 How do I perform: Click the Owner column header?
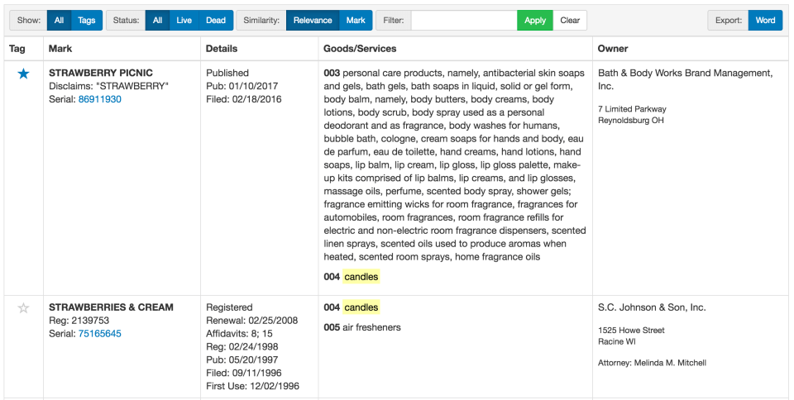[x=613, y=49]
